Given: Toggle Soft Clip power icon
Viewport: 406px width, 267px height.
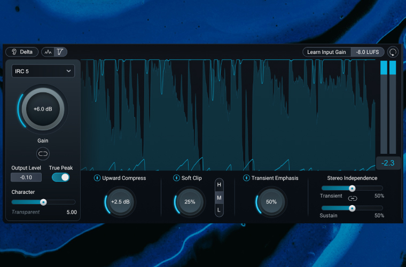Looking at the screenshot, I should tap(176, 178).
